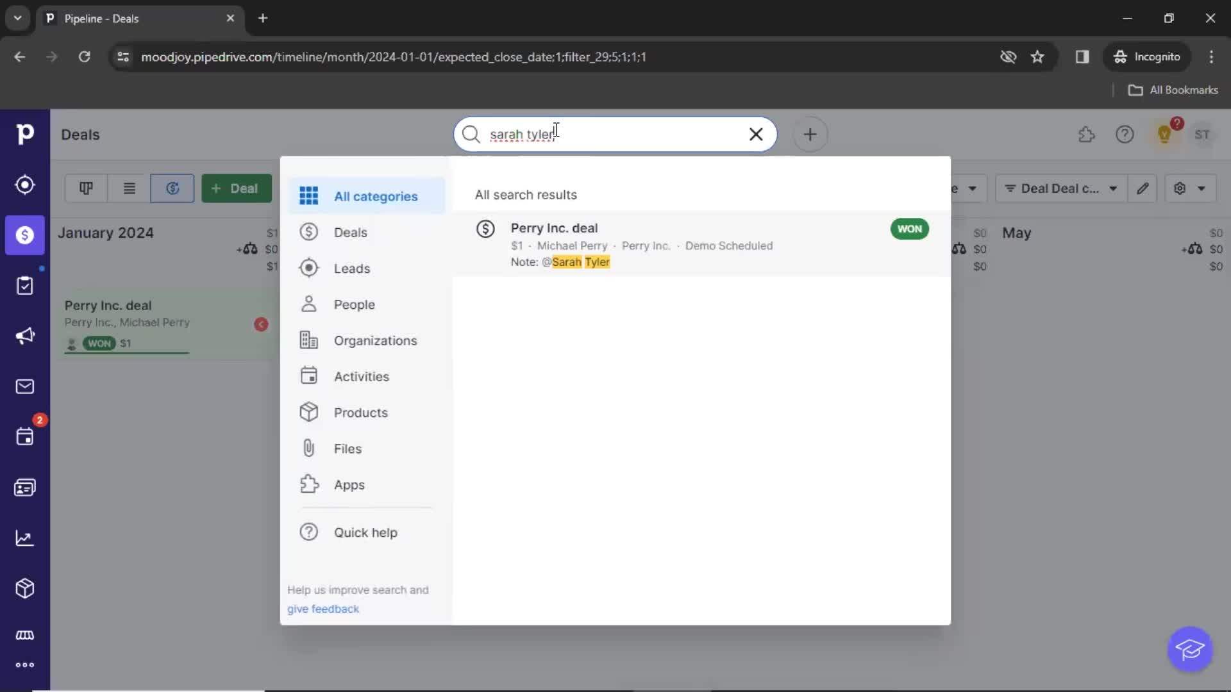Image resolution: width=1231 pixels, height=692 pixels.
Task: Click the give feedback link
Action: (x=323, y=609)
